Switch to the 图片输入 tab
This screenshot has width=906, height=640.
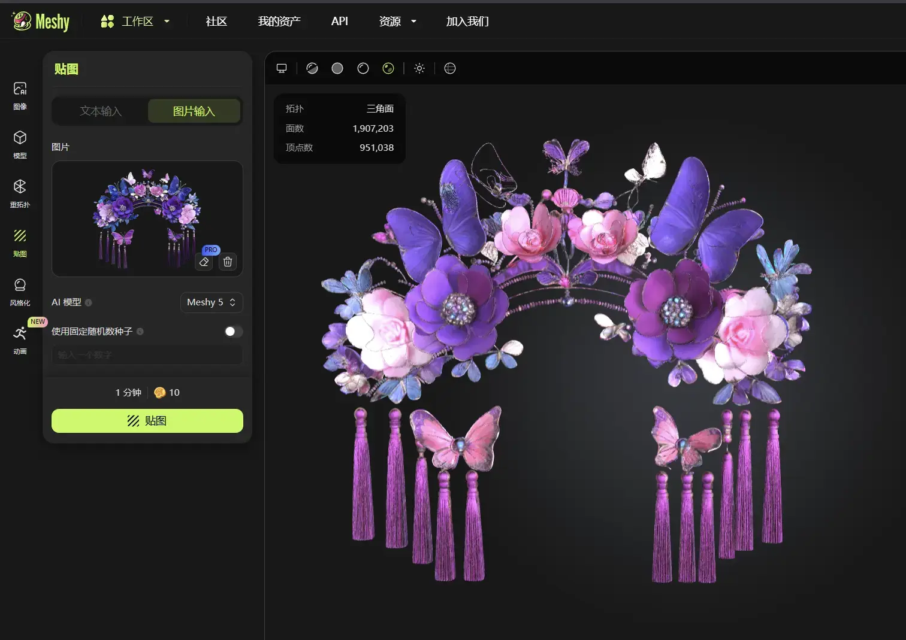coord(194,111)
